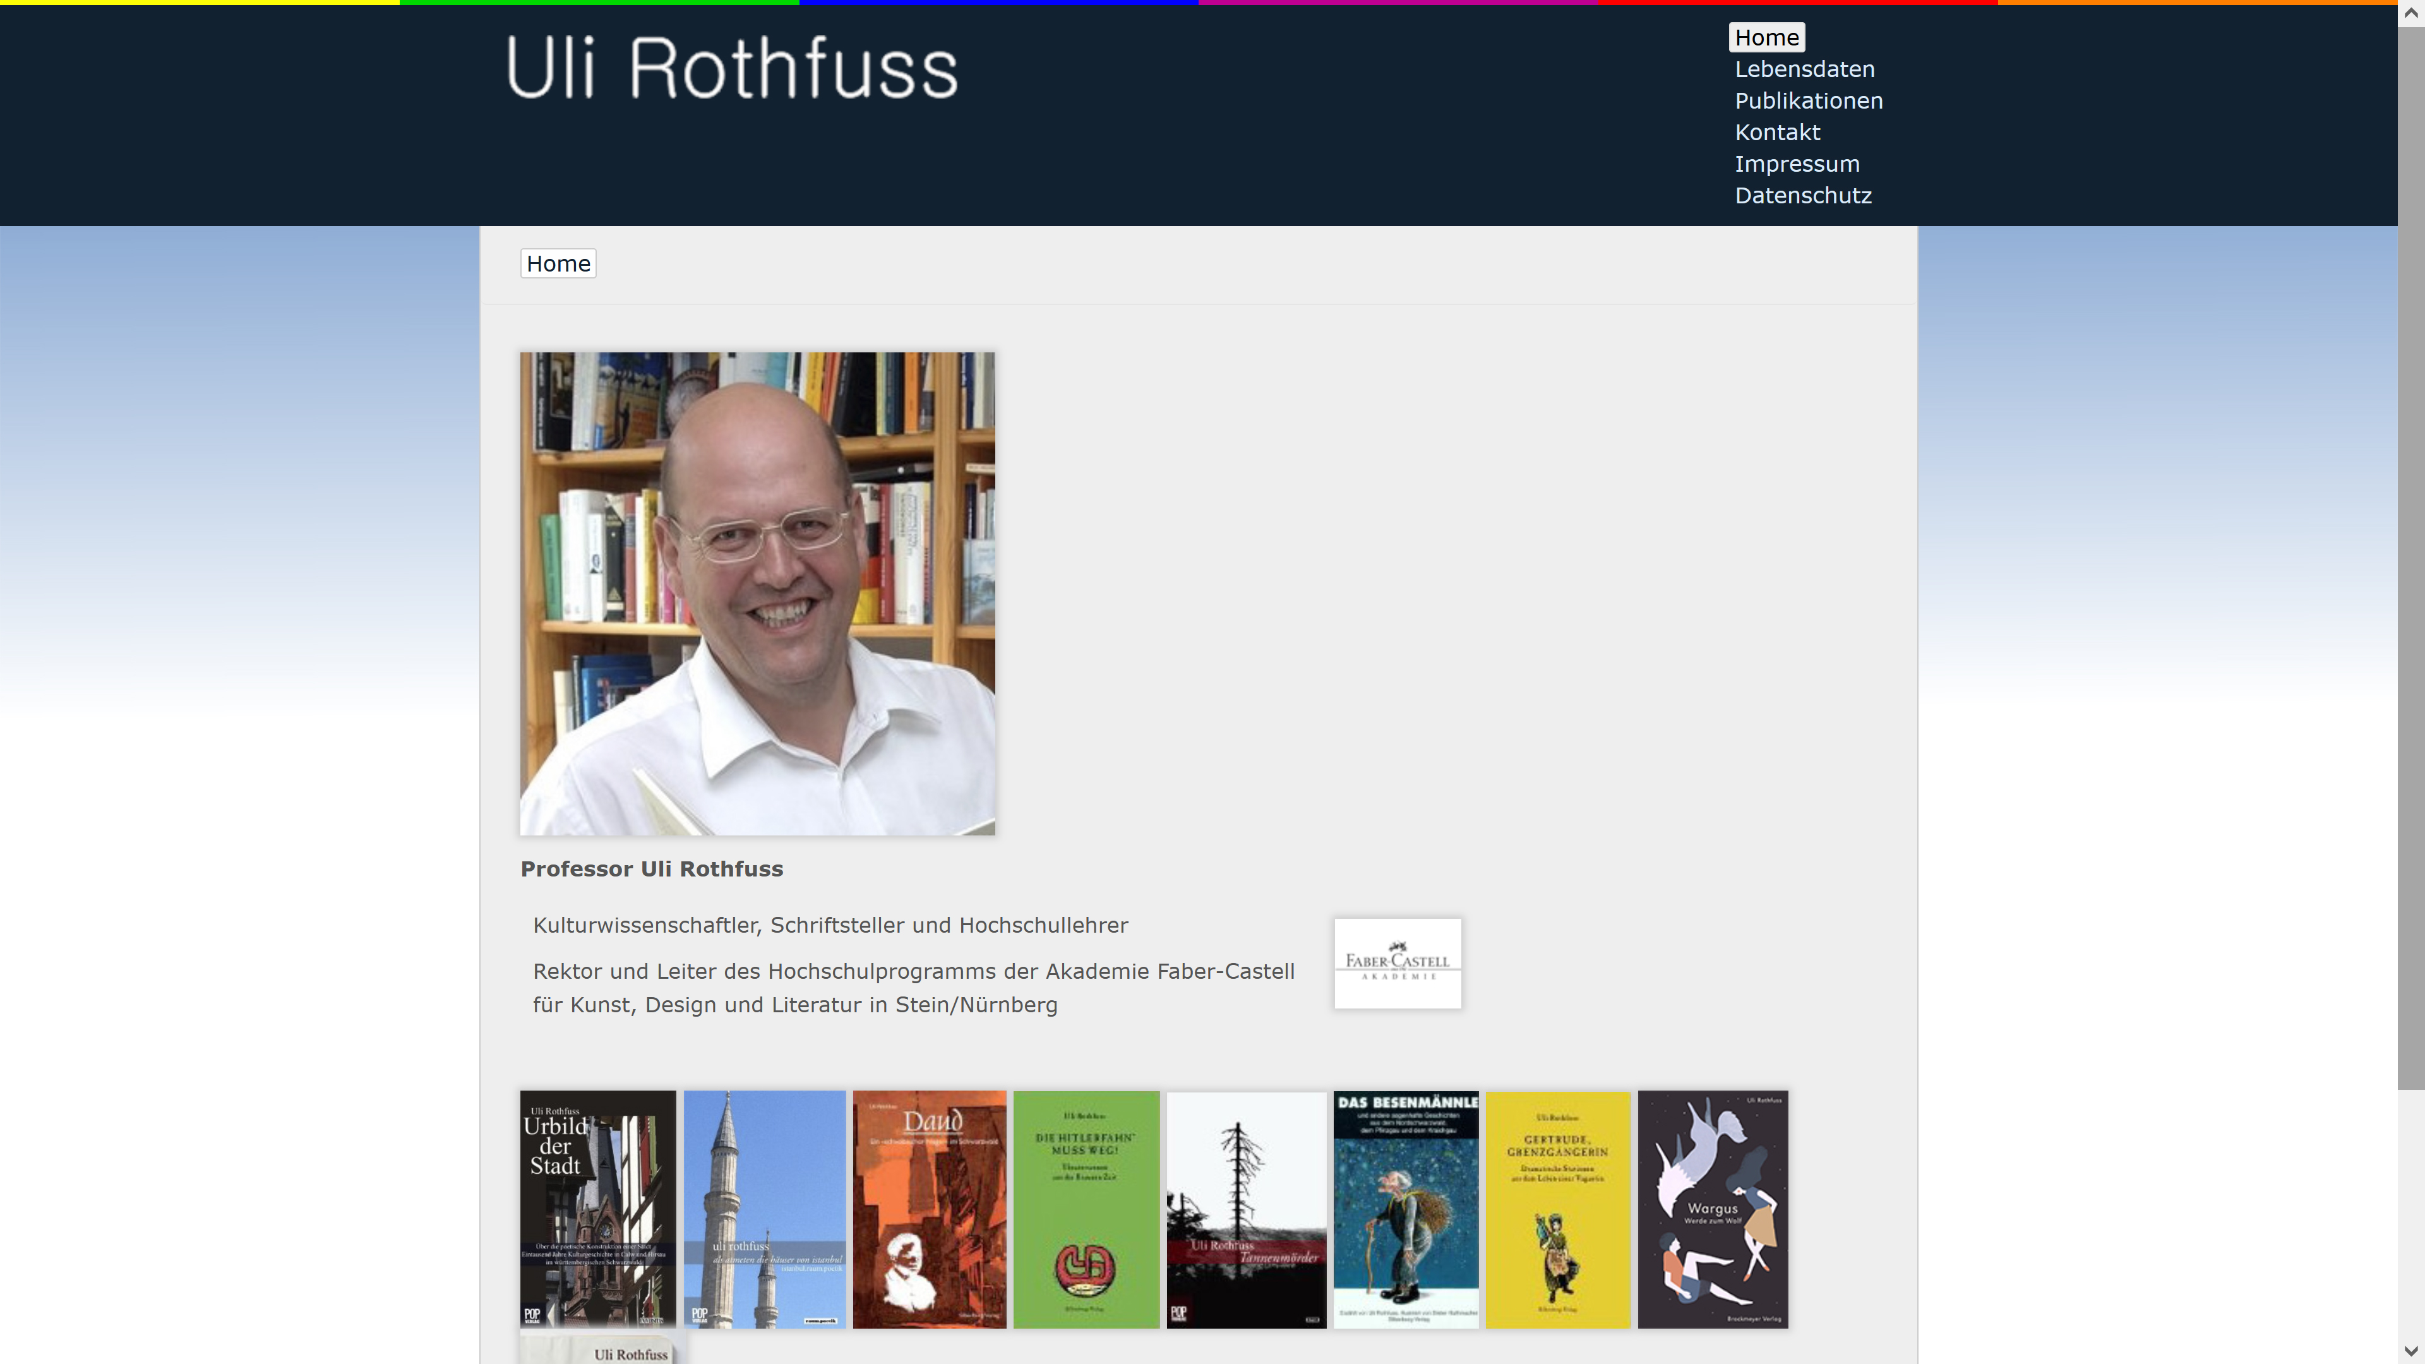Click the green Hitlerfahn' muss weg cover

[x=1086, y=1210]
